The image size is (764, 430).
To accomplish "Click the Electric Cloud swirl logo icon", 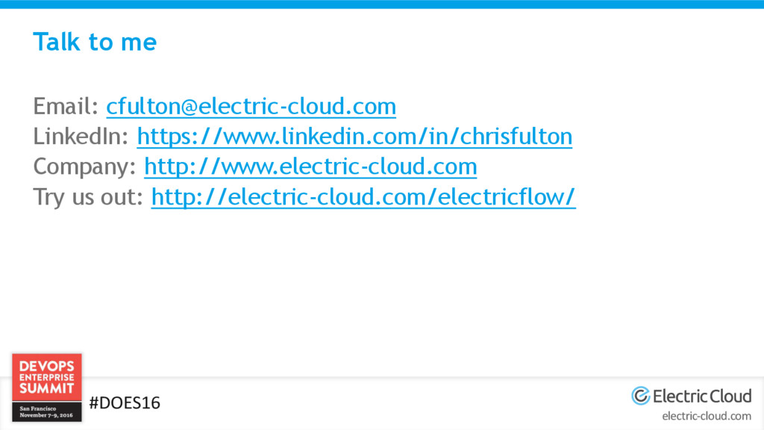I will click(640, 396).
